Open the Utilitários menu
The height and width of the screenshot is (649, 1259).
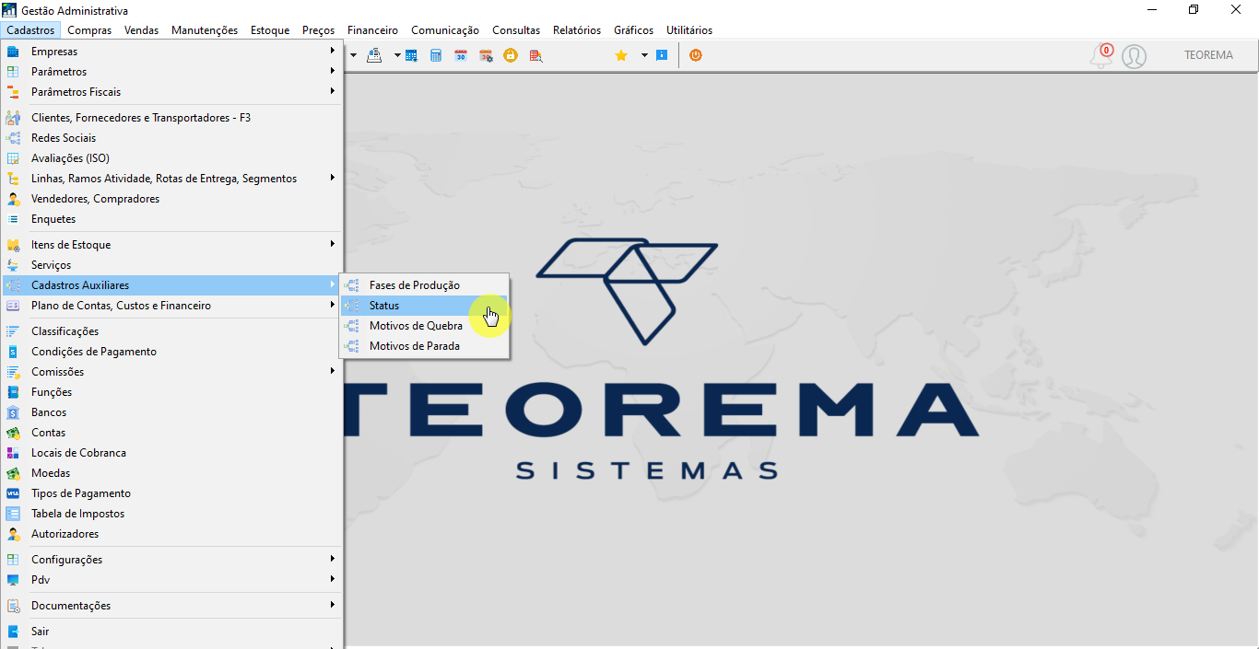(689, 30)
